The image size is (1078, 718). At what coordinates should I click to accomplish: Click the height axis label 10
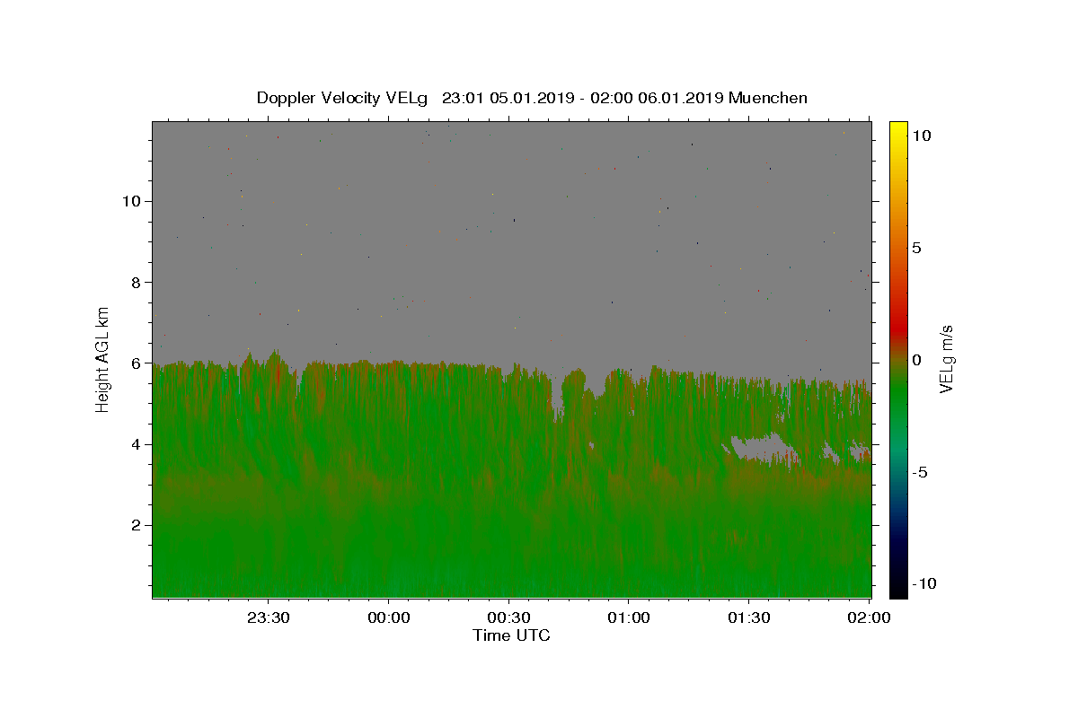pyautogui.click(x=130, y=201)
